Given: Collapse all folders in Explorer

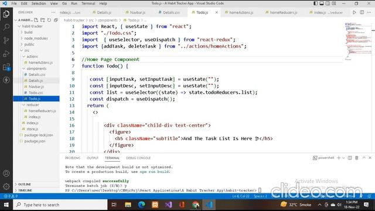Looking at the screenshot, I should pos(56,20).
